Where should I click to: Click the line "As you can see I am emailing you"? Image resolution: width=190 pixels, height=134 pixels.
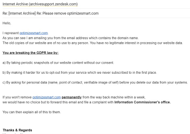70,38
